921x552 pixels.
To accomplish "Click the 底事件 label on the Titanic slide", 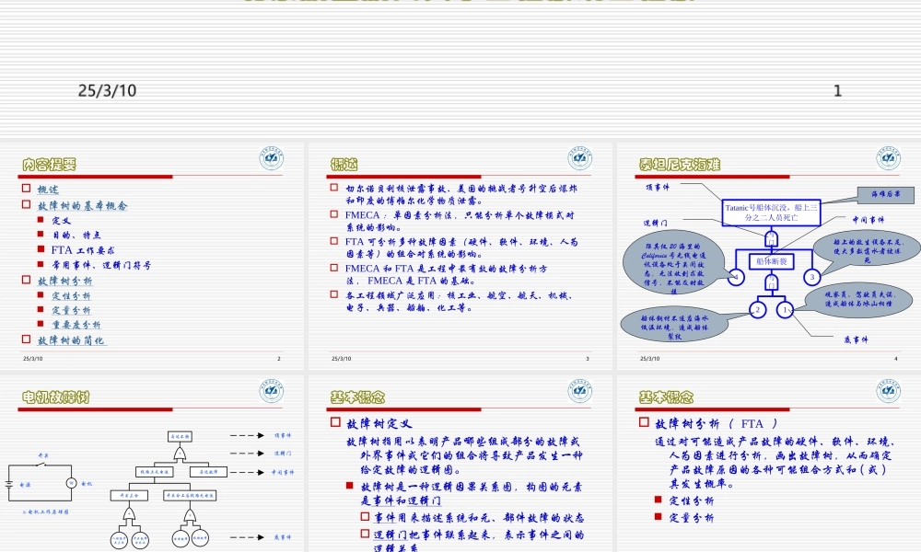I will click(x=856, y=339).
